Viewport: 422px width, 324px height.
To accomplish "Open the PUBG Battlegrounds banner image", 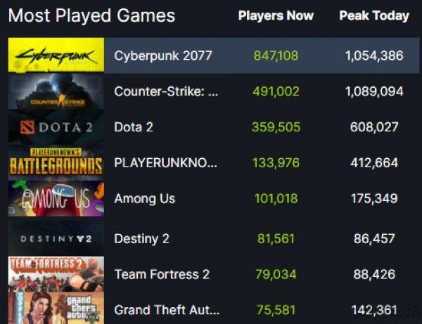I will pos(56,162).
